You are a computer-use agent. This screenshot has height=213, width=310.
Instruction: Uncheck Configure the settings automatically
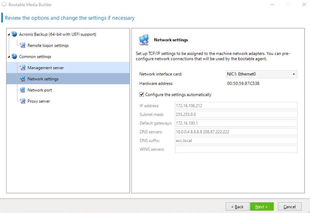[141, 95]
